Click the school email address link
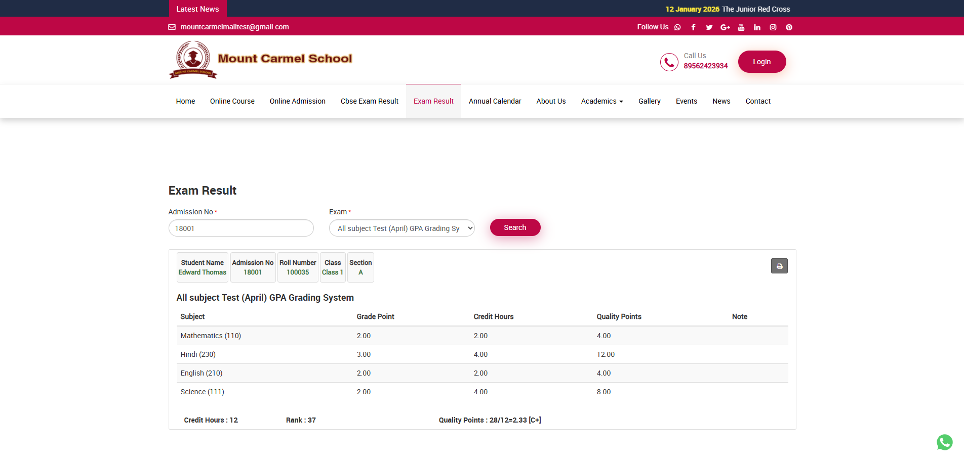964x464 pixels. pyautogui.click(x=234, y=27)
